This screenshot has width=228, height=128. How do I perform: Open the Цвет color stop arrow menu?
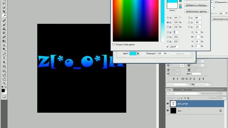coord(138,53)
